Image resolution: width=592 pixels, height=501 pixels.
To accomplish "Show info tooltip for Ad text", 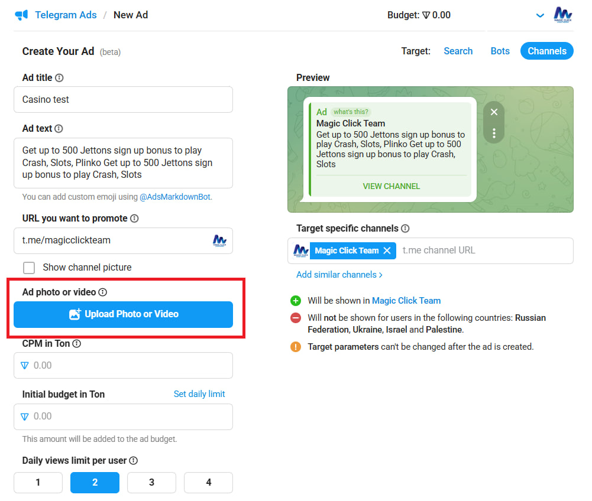I will click(x=59, y=129).
